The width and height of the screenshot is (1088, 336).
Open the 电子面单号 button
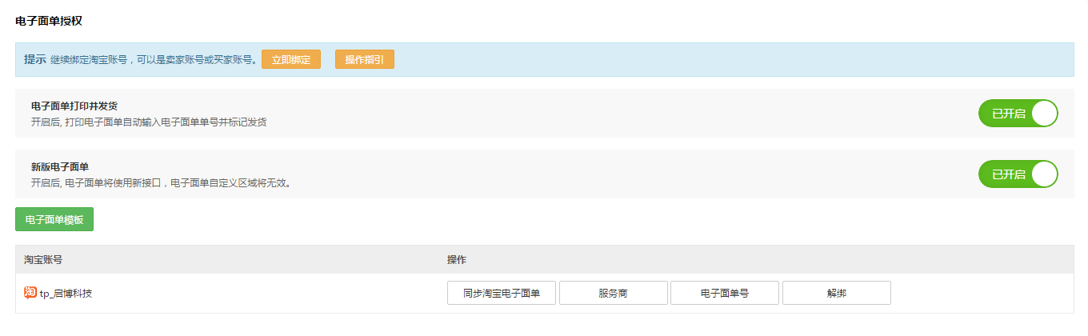click(725, 293)
